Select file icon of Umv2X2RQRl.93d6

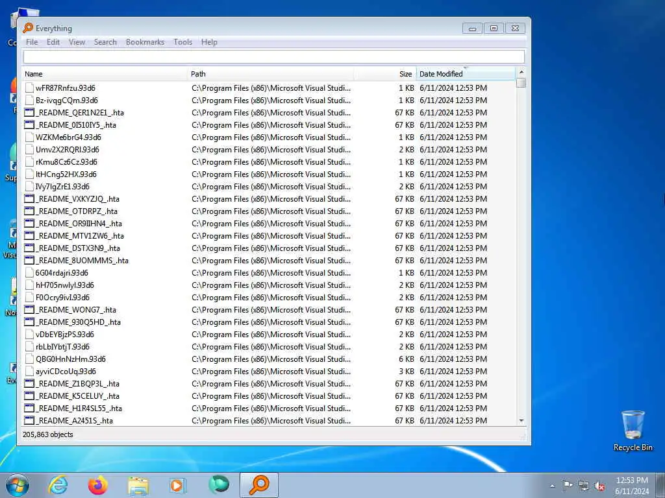pos(29,149)
